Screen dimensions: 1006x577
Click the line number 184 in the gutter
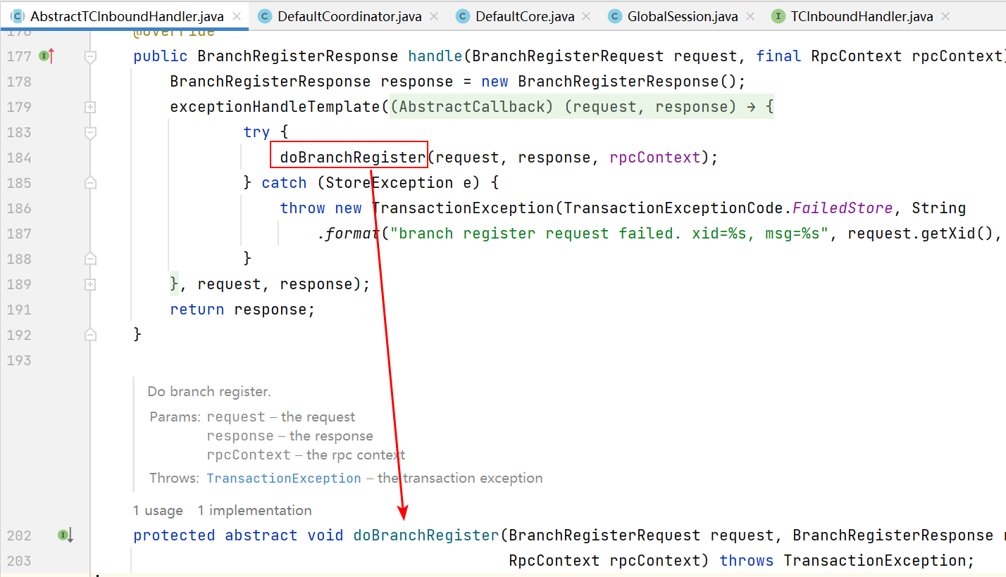[18, 158]
